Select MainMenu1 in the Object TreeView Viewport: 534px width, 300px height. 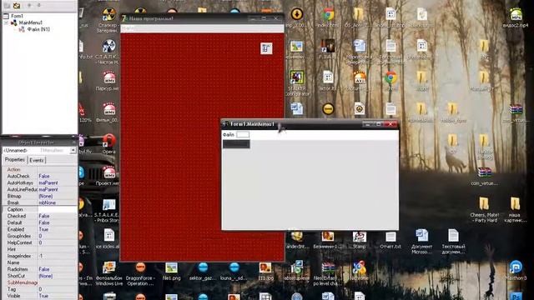tap(31, 22)
